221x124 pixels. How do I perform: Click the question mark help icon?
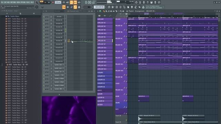pyautogui.click(x=147, y=2)
